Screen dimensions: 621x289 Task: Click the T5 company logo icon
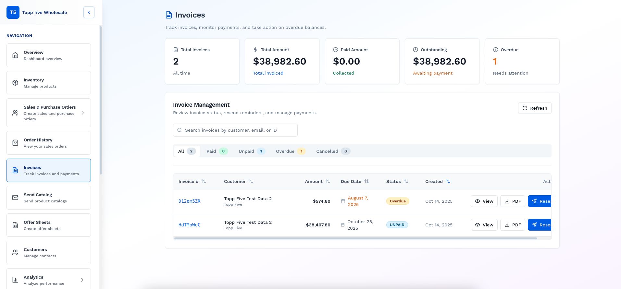click(x=13, y=12)
